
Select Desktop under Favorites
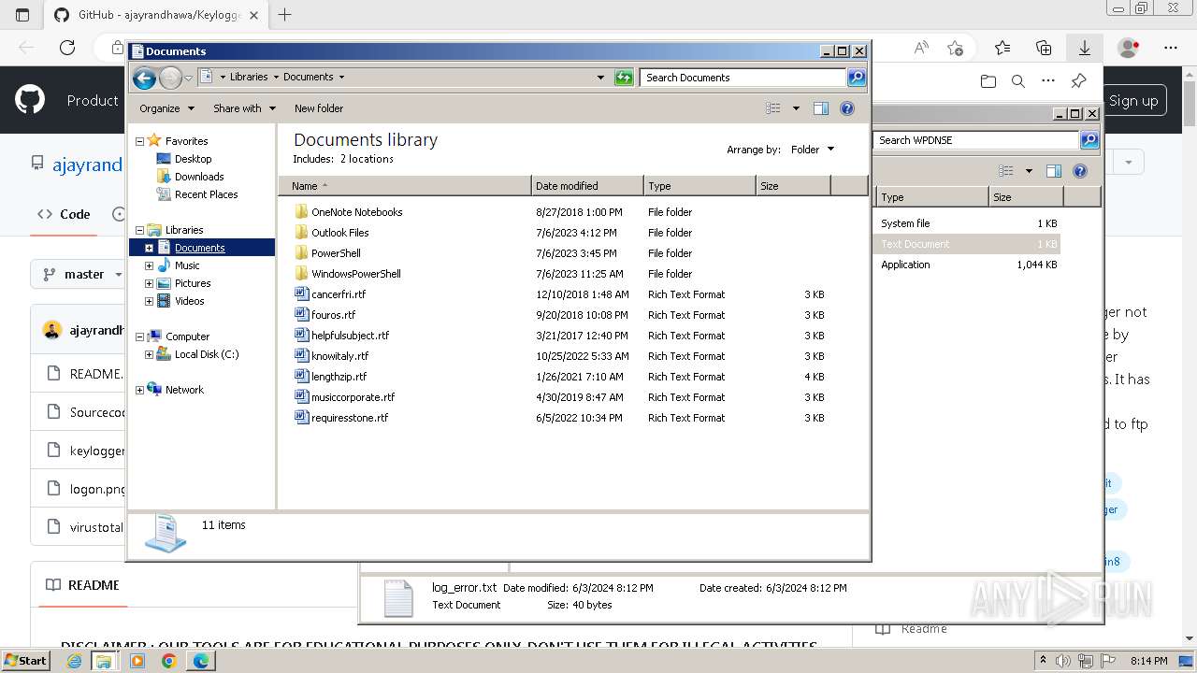point(193,159)
